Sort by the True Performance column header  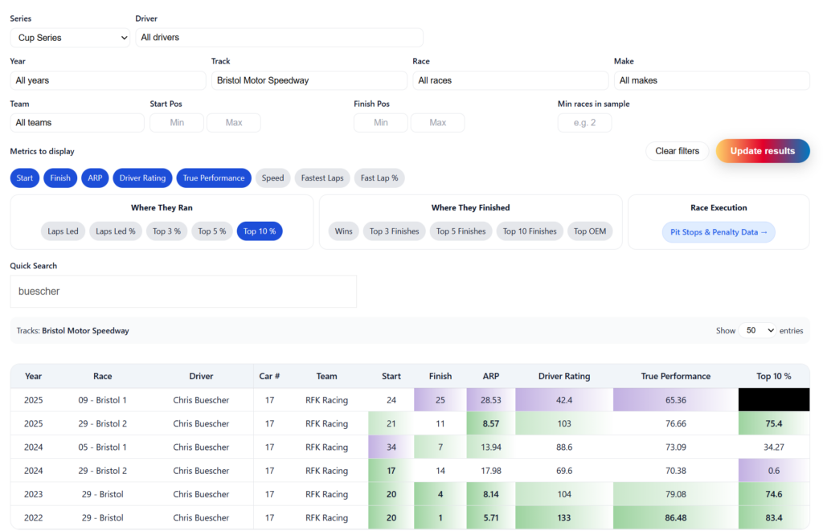tap(675, 376)
